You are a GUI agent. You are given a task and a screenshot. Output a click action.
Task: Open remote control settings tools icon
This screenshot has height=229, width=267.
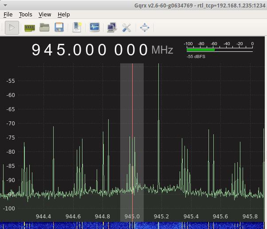[126, 27]
